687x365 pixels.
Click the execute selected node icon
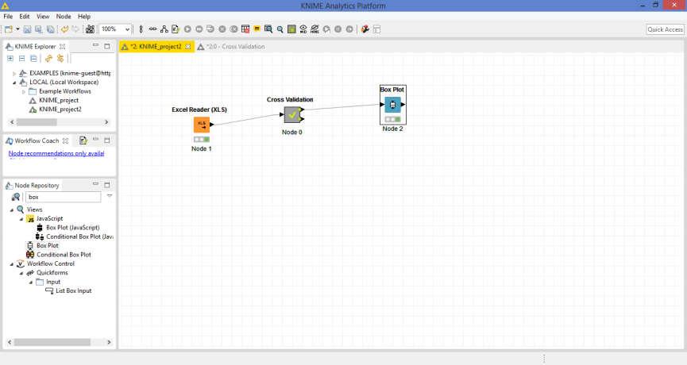[x=187, y=29]
